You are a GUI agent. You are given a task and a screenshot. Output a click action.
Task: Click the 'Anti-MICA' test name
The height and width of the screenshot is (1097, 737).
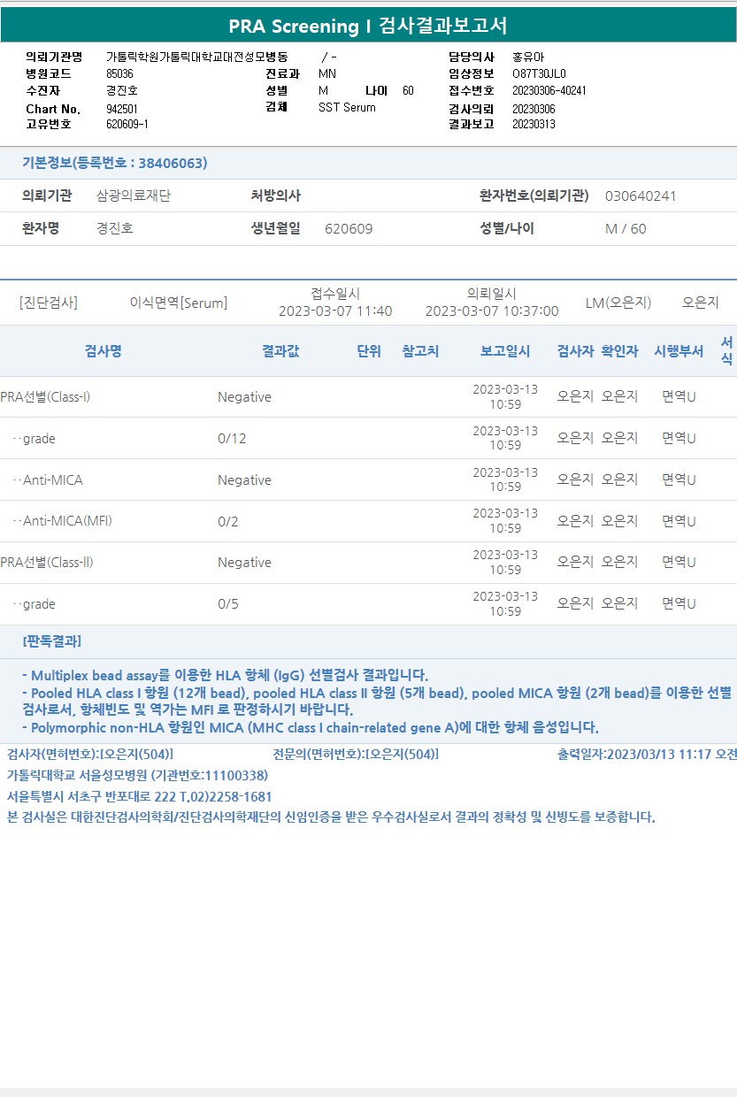[x=53, y=479]
